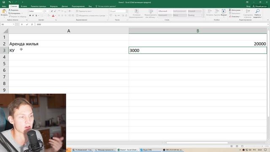
Task: Open the Файл tab
Action: (4, 6)
